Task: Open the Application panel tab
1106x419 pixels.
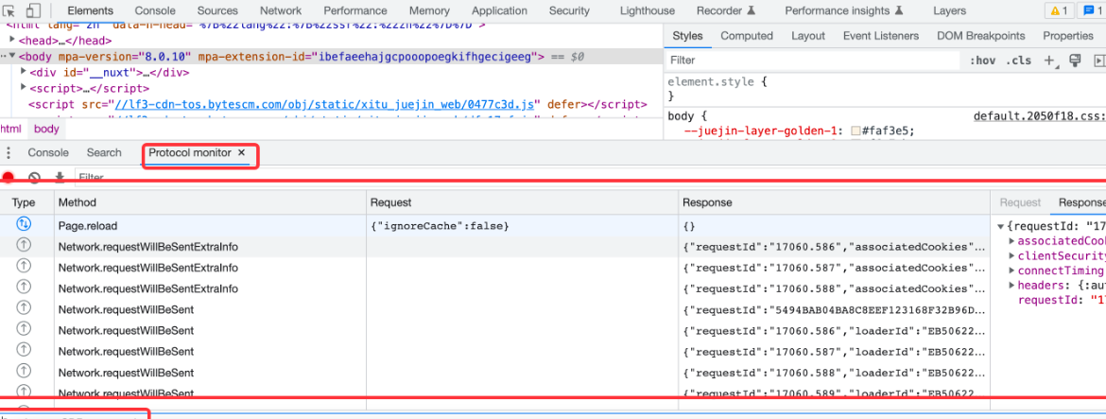Action: pos(499,10)
